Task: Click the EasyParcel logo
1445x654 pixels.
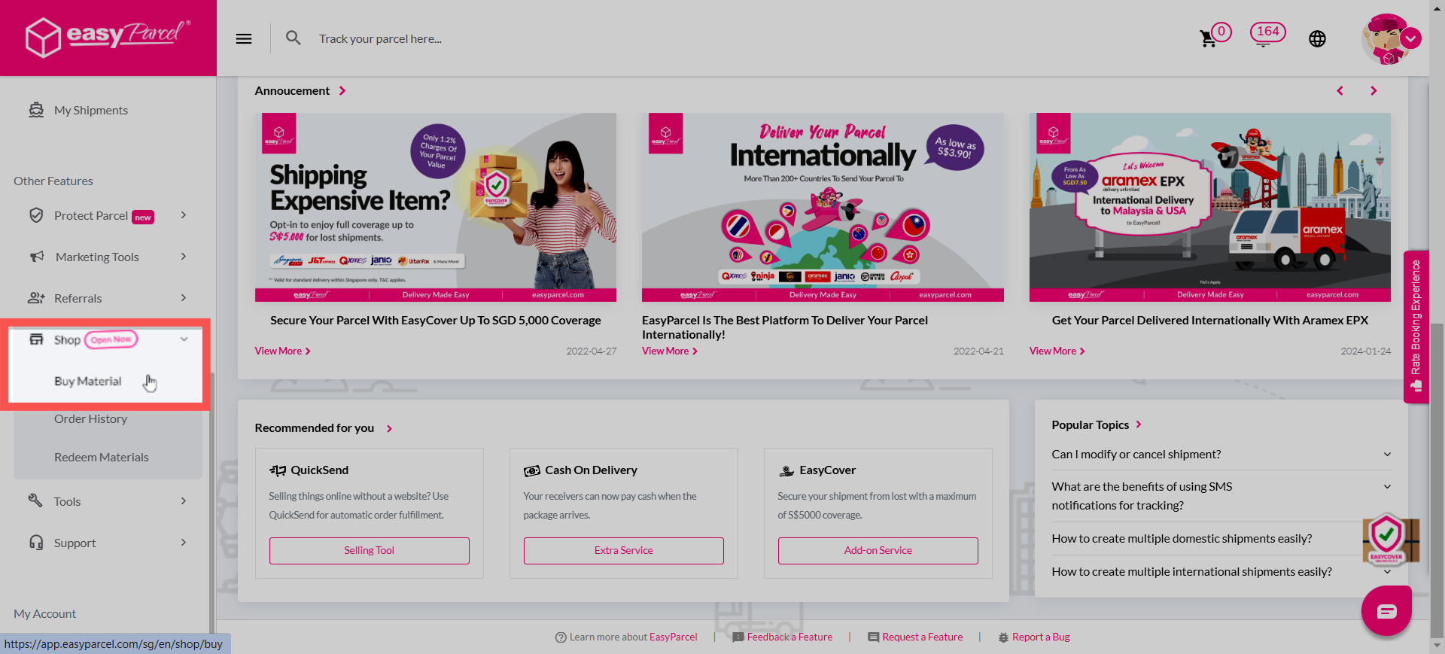Action: pos(108,37)
